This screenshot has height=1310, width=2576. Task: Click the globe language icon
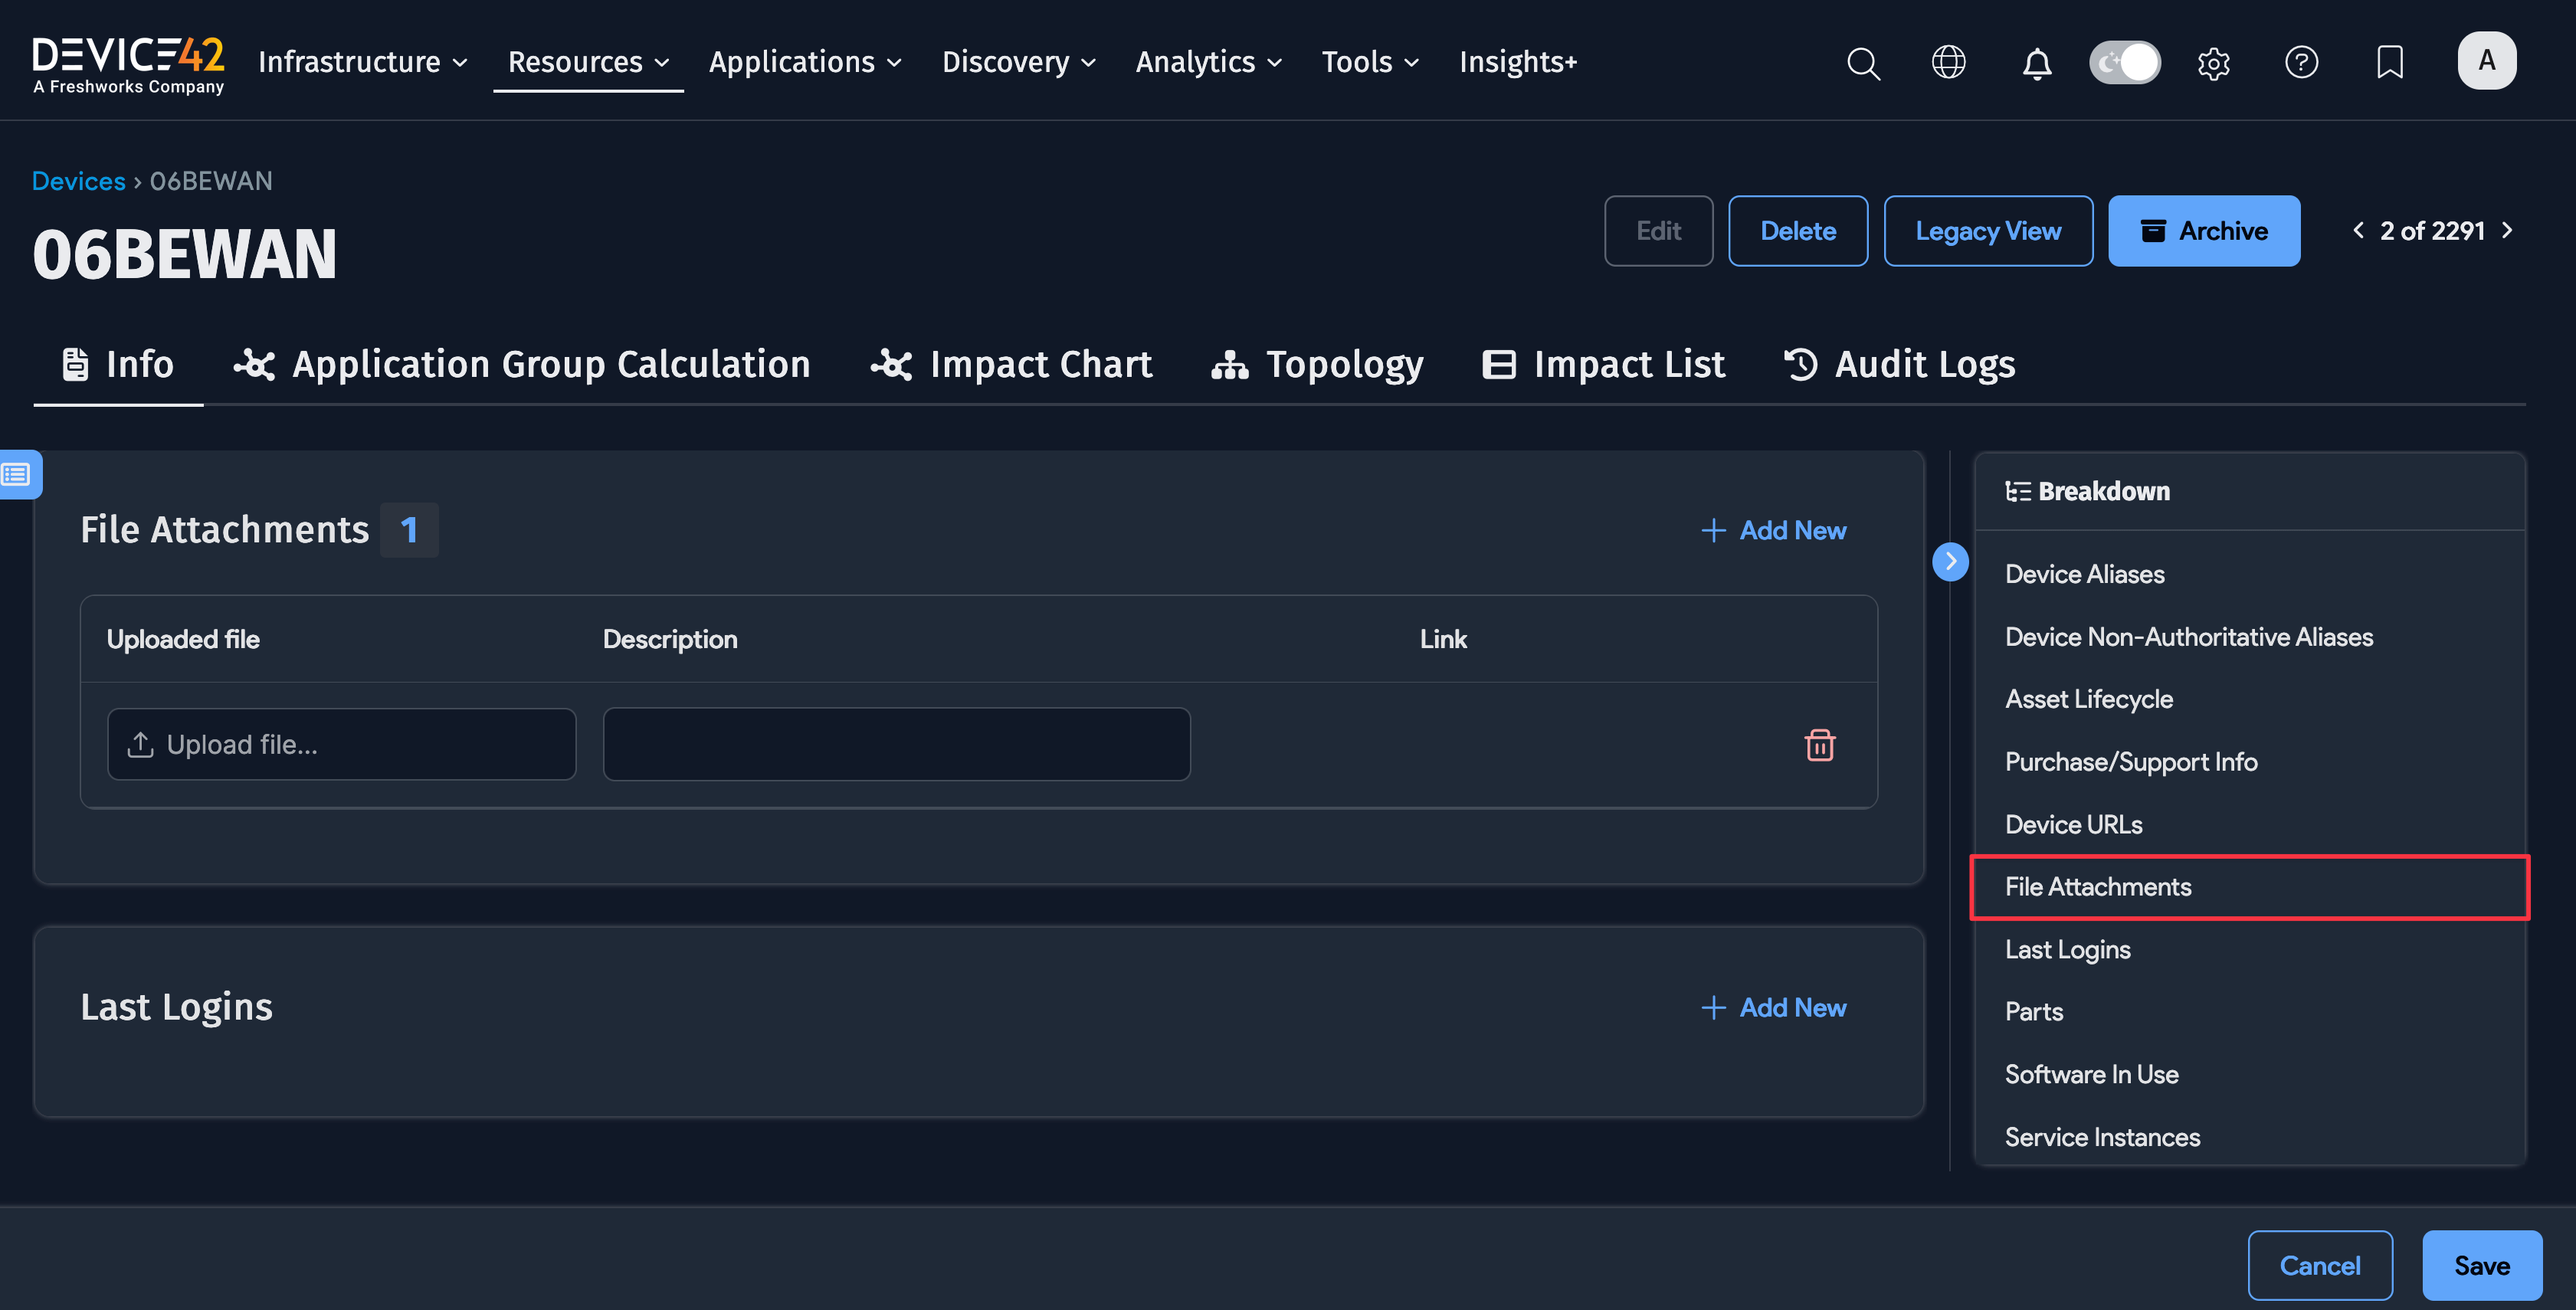point(1948,62)
